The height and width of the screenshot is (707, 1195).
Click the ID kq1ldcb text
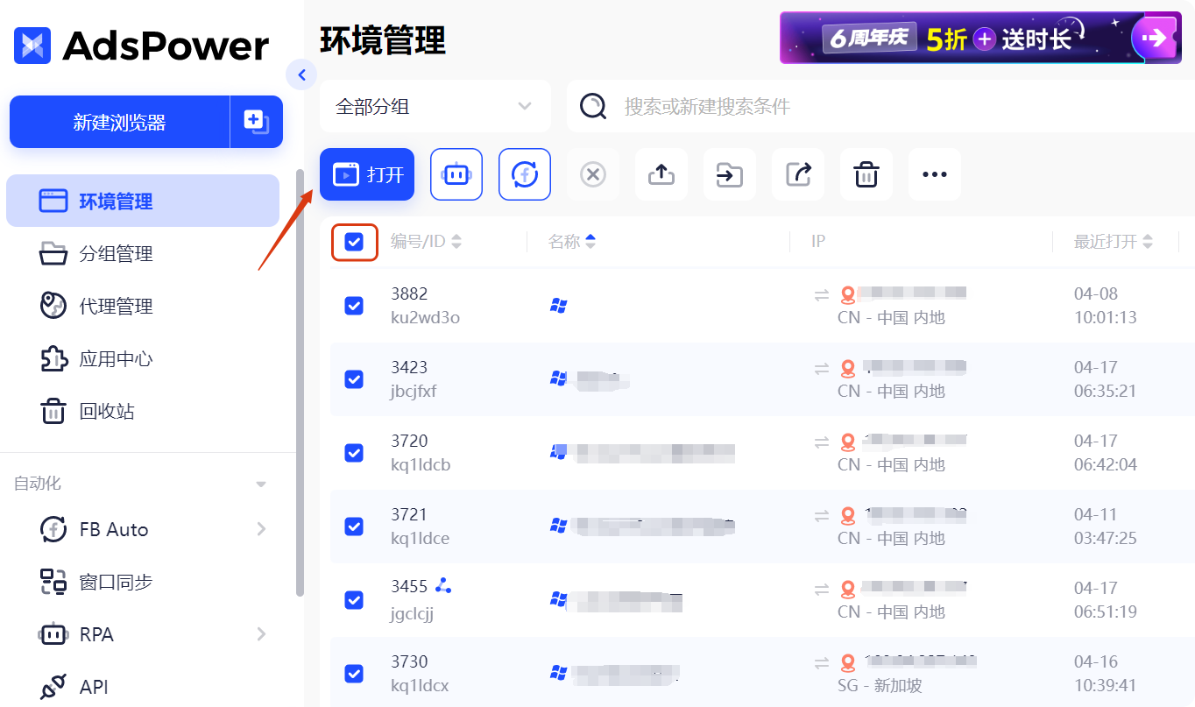click(421, 464)
